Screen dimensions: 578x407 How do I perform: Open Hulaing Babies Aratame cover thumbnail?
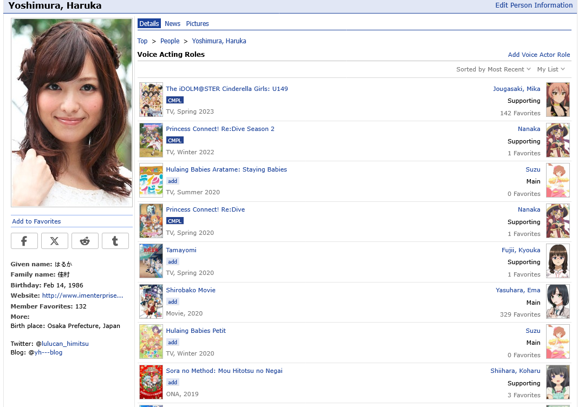(151, 180)
